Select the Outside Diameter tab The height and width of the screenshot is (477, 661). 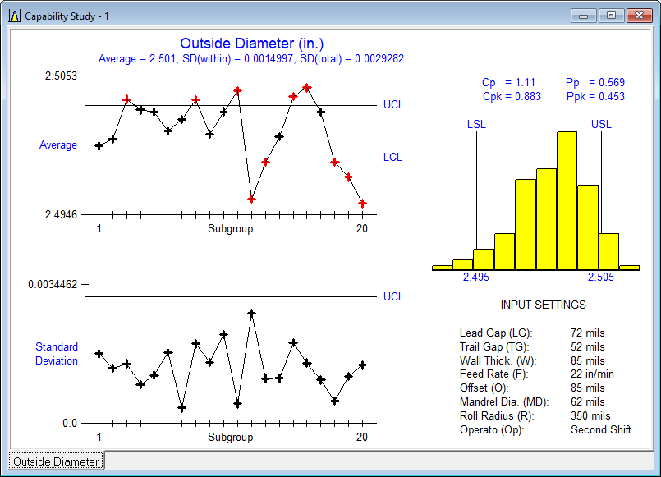[56, 461]
